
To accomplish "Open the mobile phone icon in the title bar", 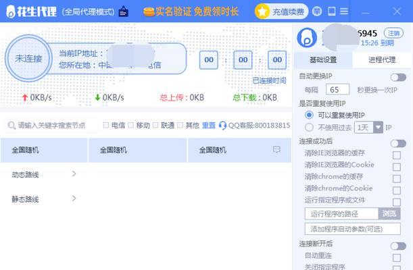I will [x=331, y=11].
